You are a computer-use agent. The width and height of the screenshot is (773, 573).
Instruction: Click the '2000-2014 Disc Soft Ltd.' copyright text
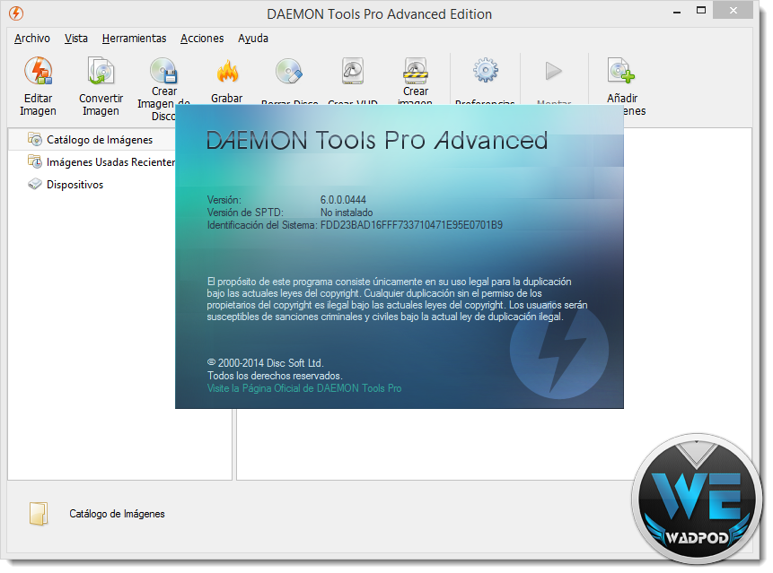point(265,363)
